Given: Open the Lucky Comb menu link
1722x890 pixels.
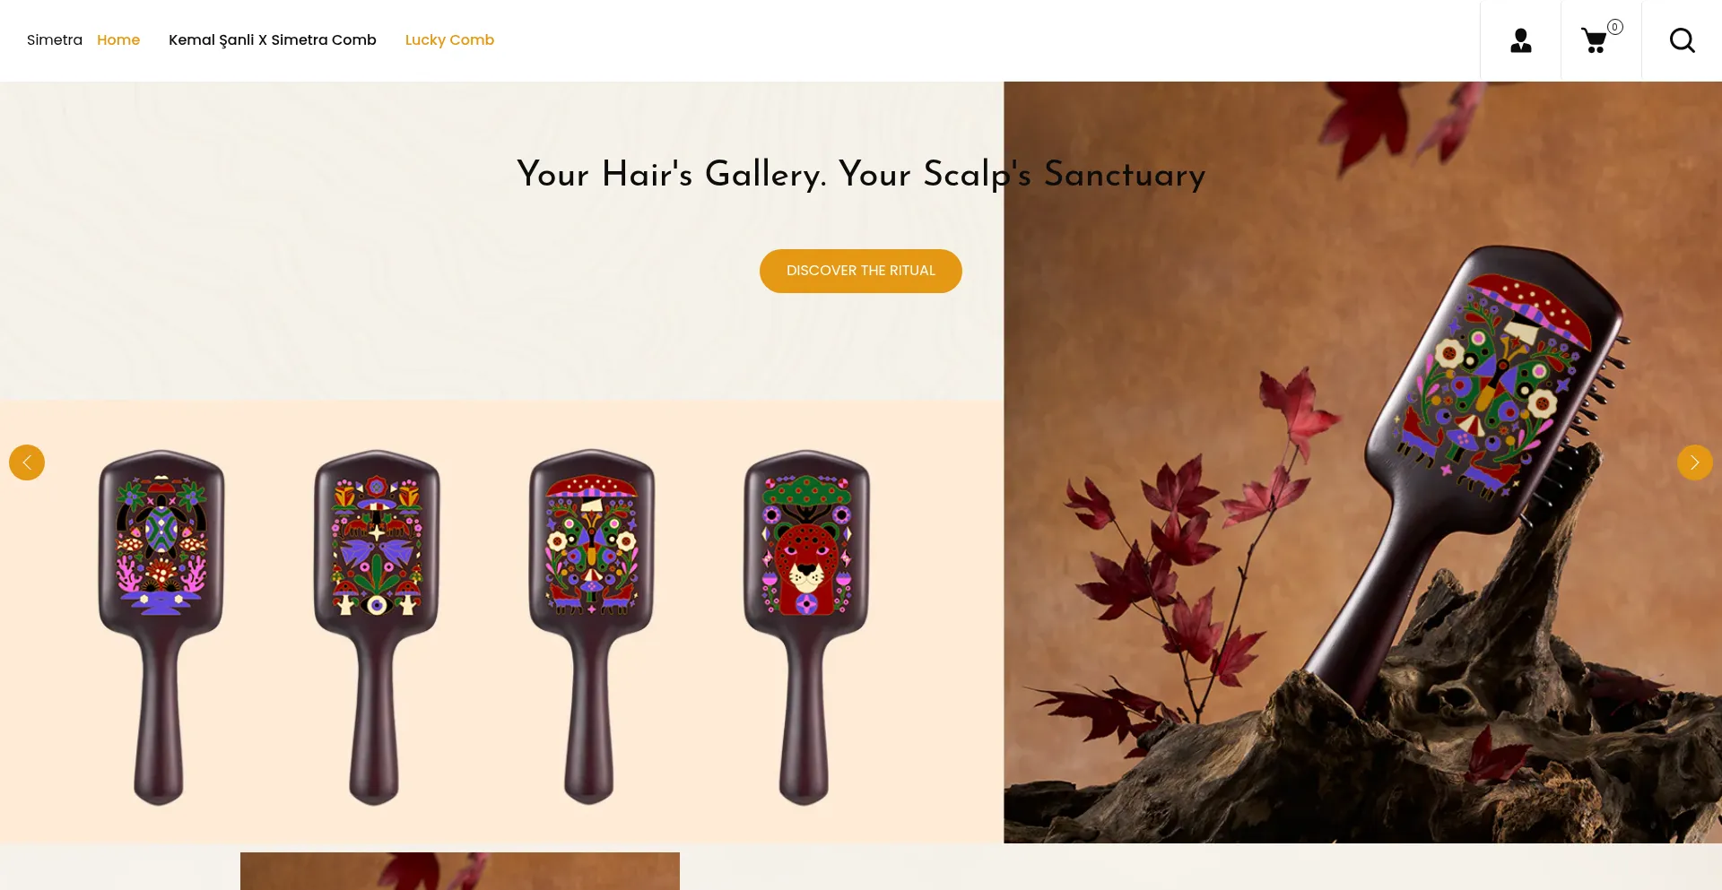Looking at the screenshot, I should point(449,39).
